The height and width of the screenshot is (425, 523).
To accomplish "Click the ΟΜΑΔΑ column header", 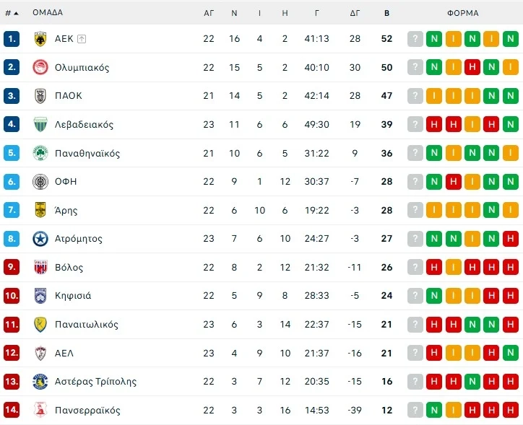I will [x=48, y=13].
